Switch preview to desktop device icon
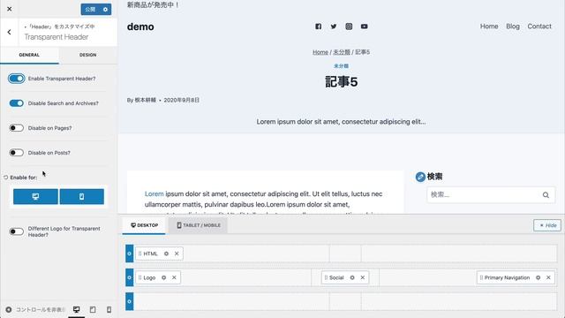565x318 pixels. [x=77, y=310]
